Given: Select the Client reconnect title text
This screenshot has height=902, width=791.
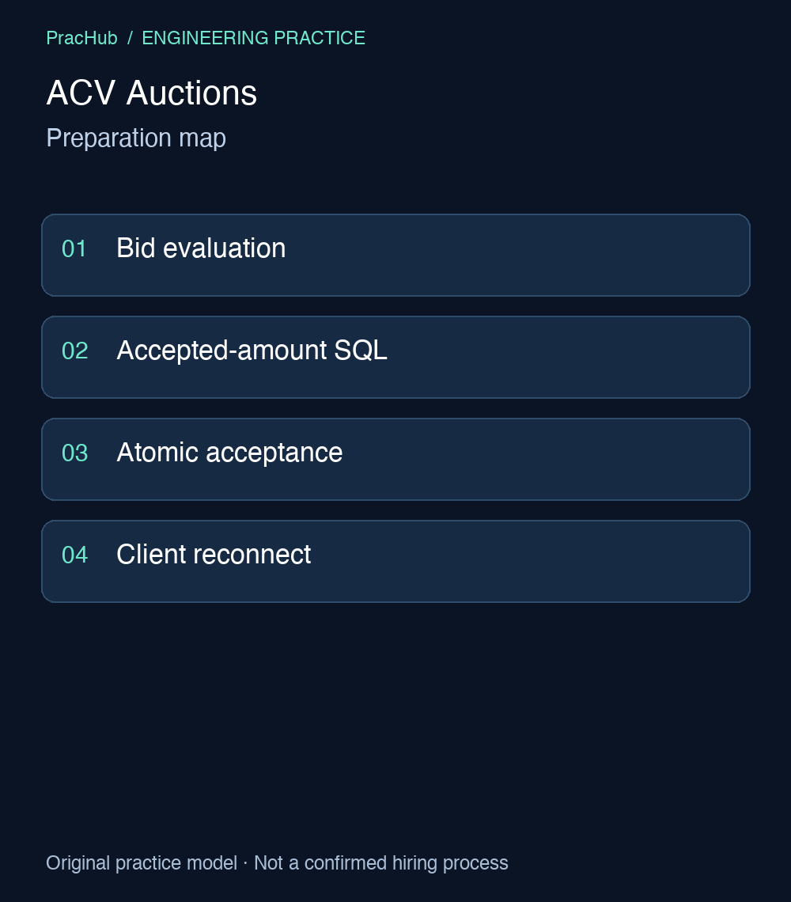Looking at the screenshot, I should (x=214, y=555).
